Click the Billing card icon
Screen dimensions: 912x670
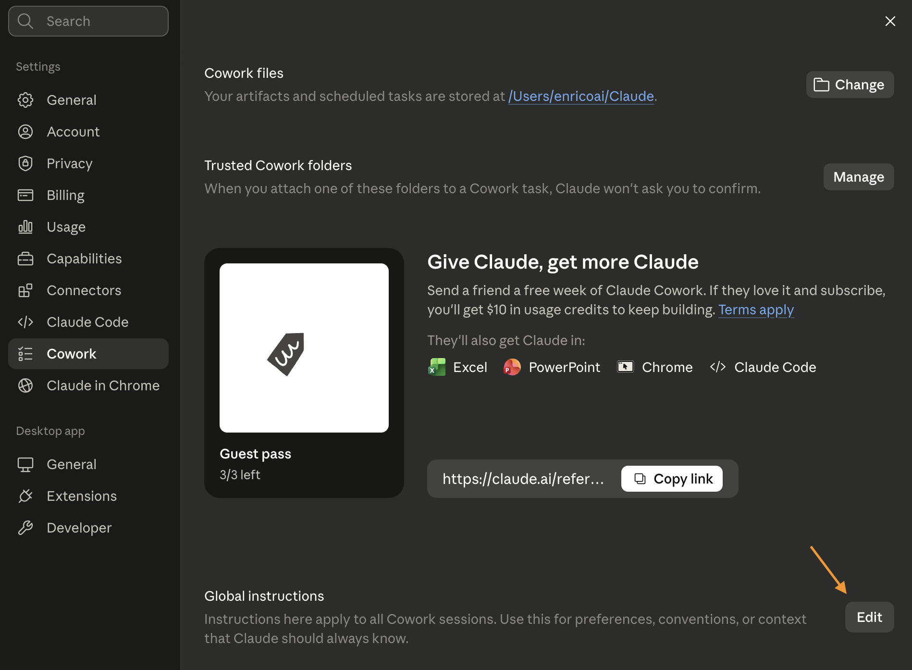click(x=25, y=195)
